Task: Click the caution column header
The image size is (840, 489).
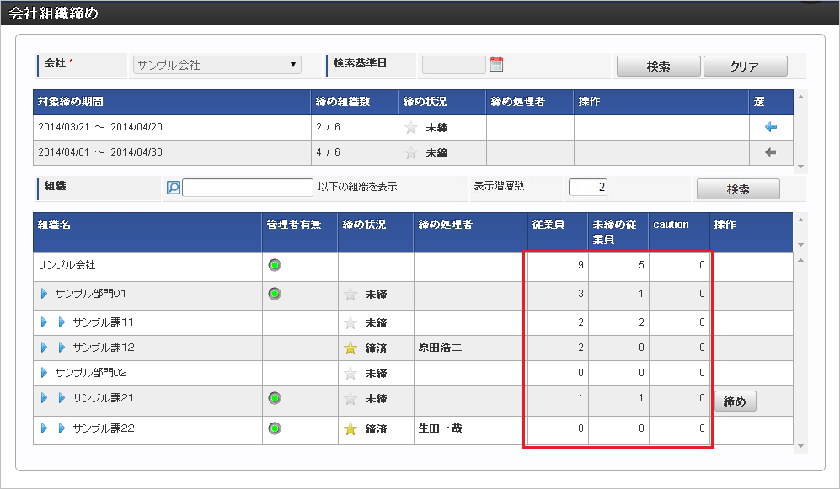Action: [679, 232]
